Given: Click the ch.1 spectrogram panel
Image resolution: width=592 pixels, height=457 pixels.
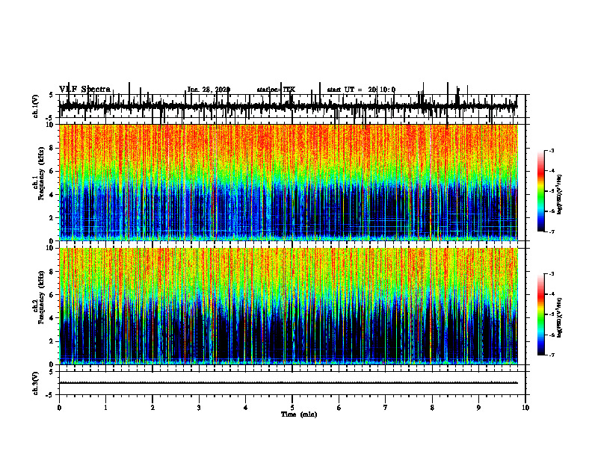Looking at the screenshot, I should (288, 182).
